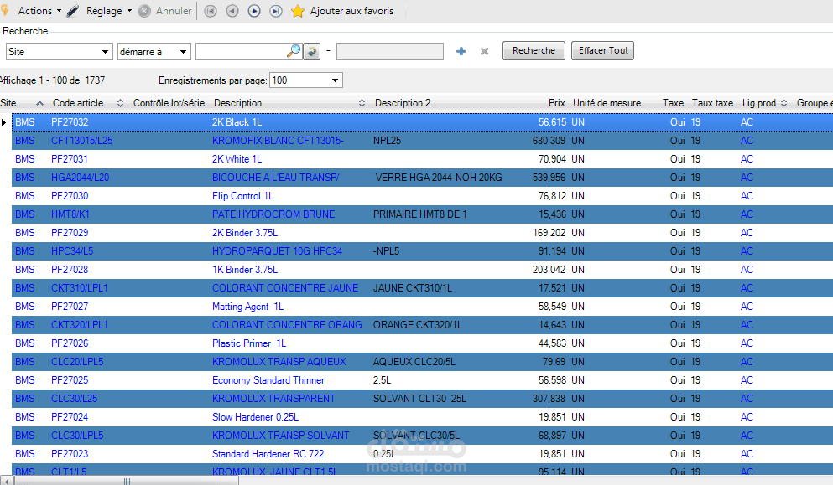Click 'PRIMAIRE HMT8 DE 1' cell
833x485 pixels.
[x=419, y=214]
